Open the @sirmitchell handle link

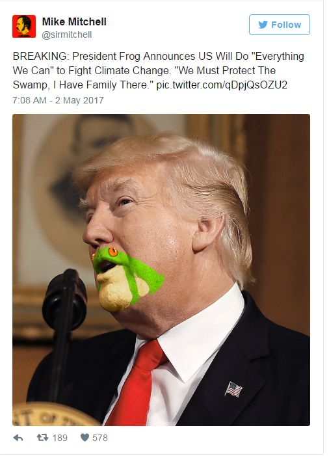(67, 35)
